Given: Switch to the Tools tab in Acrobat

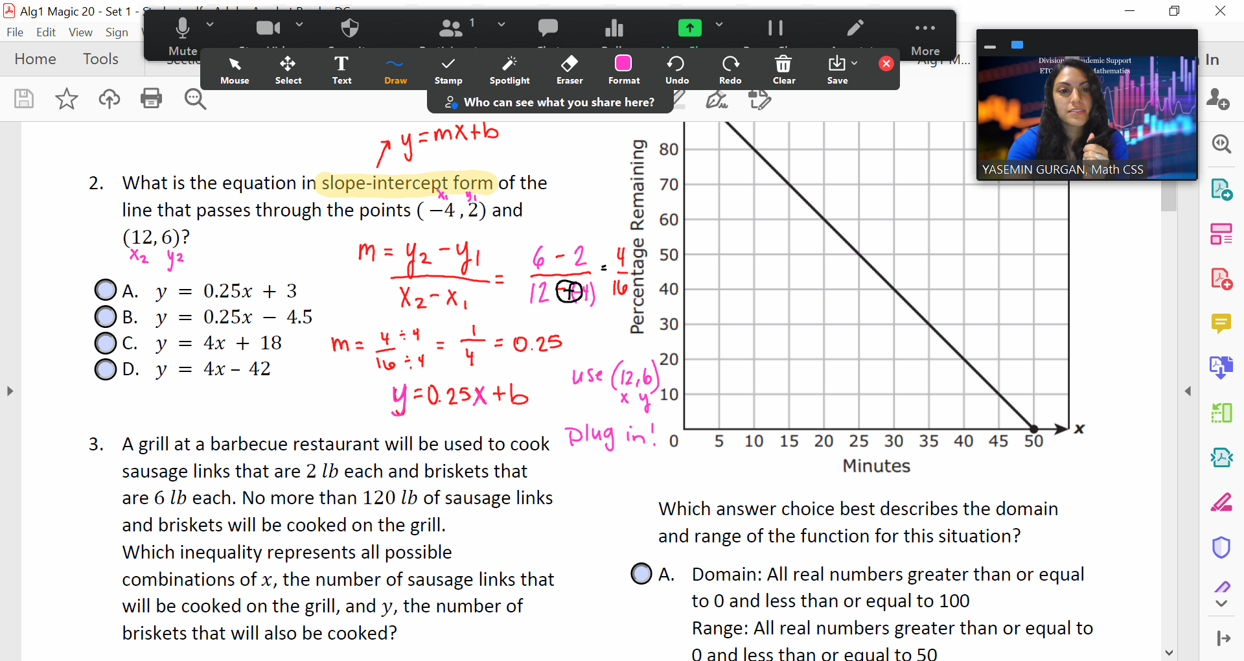Looking at the screenshot, I should coord(100,58).
